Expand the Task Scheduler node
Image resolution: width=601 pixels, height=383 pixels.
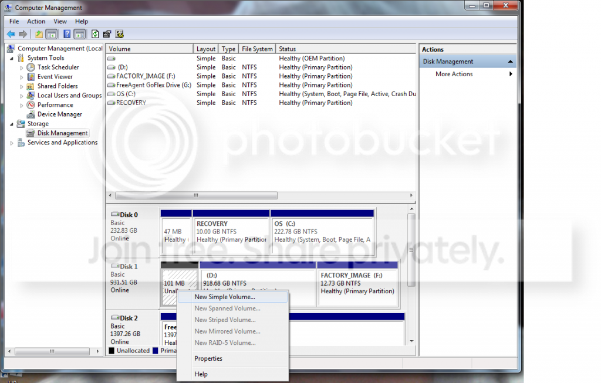(22, 67)
